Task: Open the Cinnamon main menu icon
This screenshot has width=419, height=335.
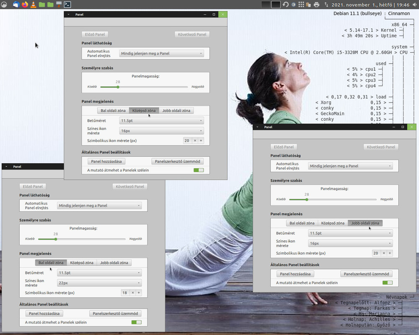Action: pos(4,5)
